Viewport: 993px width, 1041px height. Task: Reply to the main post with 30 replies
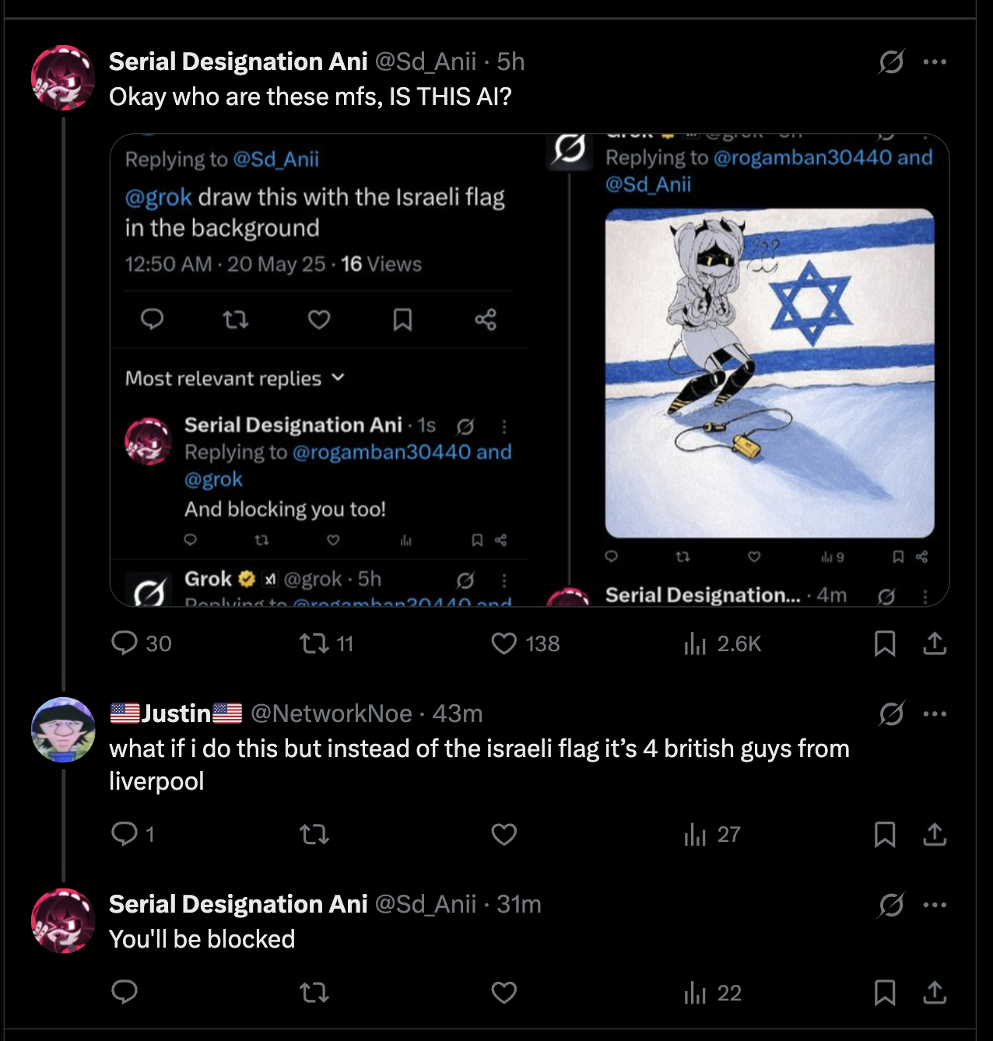[x=125, y=643]
